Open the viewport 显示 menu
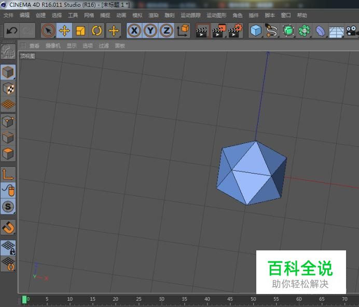This screenshot has width=359, height=307. [x=72, y=46]
